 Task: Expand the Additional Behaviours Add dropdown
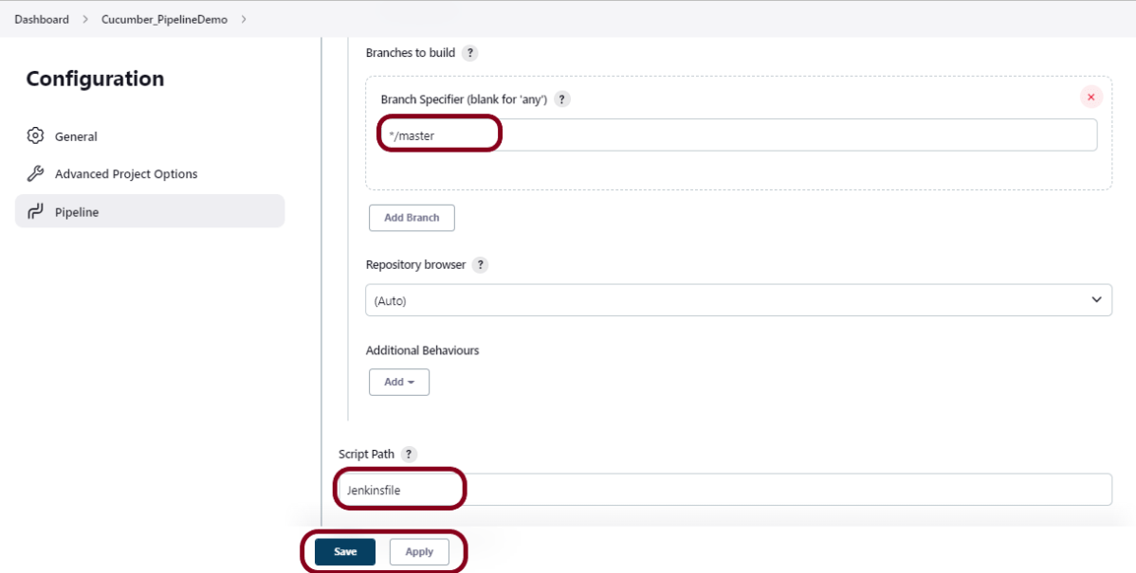[x=399, y=382]
